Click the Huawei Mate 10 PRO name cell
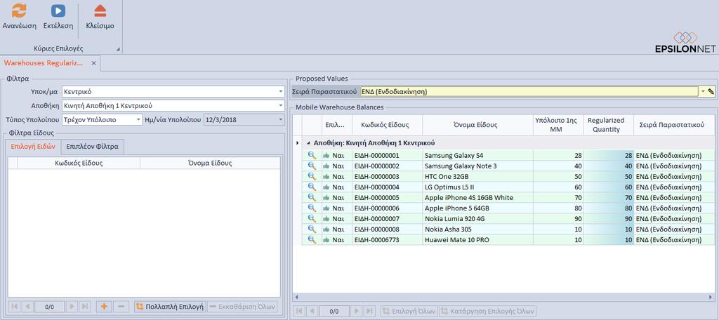Image resolution: width=719 pixels, height=320 pixels. (477, 240)
